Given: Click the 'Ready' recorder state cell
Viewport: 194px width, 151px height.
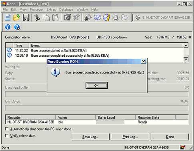Looking at the screenshot, I should point(142,122).
